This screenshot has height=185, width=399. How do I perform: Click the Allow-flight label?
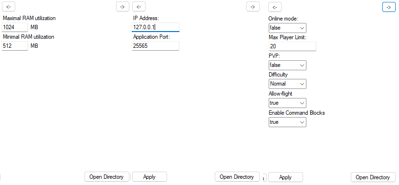click(281, 94)
